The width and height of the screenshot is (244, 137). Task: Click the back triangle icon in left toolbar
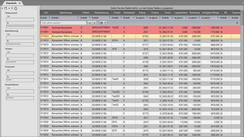pos(9,8)
